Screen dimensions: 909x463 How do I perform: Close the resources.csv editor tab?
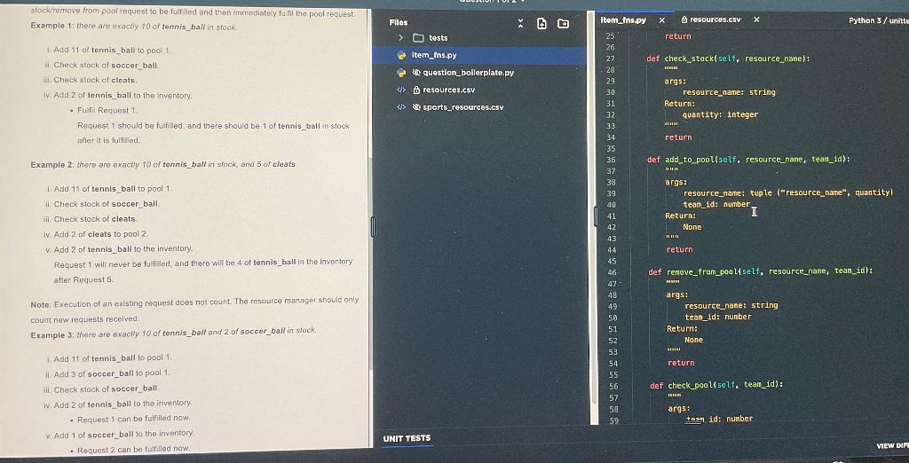(x=756, y=20)
